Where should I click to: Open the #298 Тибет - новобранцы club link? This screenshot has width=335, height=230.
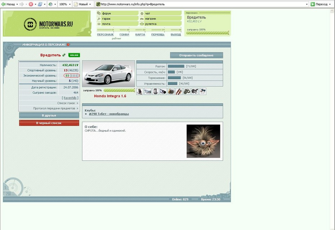[x=109, y=114]
